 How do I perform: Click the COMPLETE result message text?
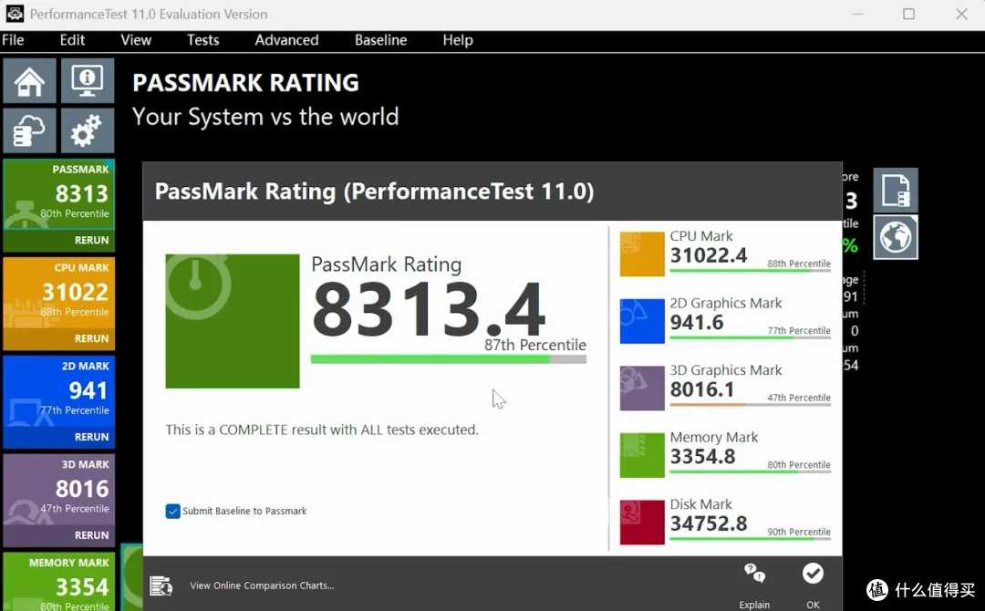pos(322,430)
